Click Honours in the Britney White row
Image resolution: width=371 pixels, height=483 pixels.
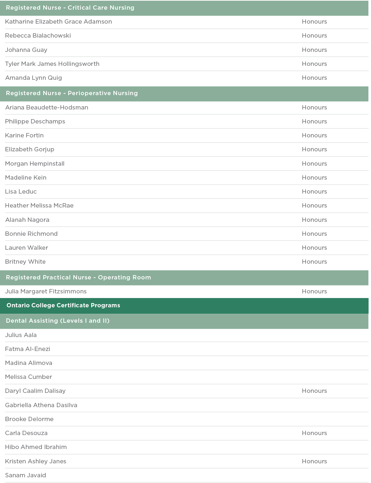point(314,262)
